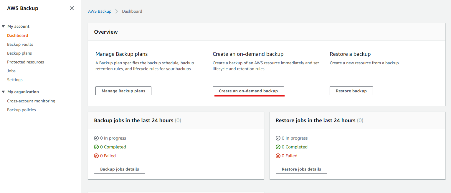Click the Dashboard breadcrumb text
Image resolution: width=451 pixels, height=193 pixels.
pos(132,11)
